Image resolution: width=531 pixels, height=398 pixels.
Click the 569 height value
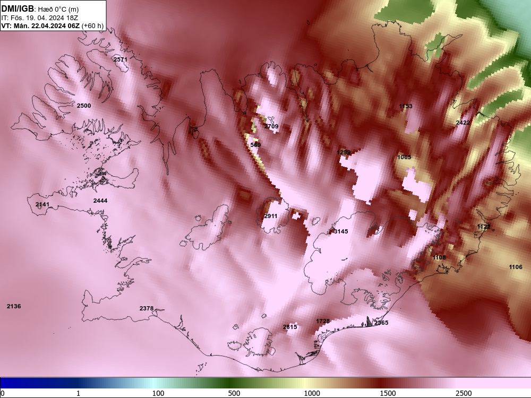[256, 145]
